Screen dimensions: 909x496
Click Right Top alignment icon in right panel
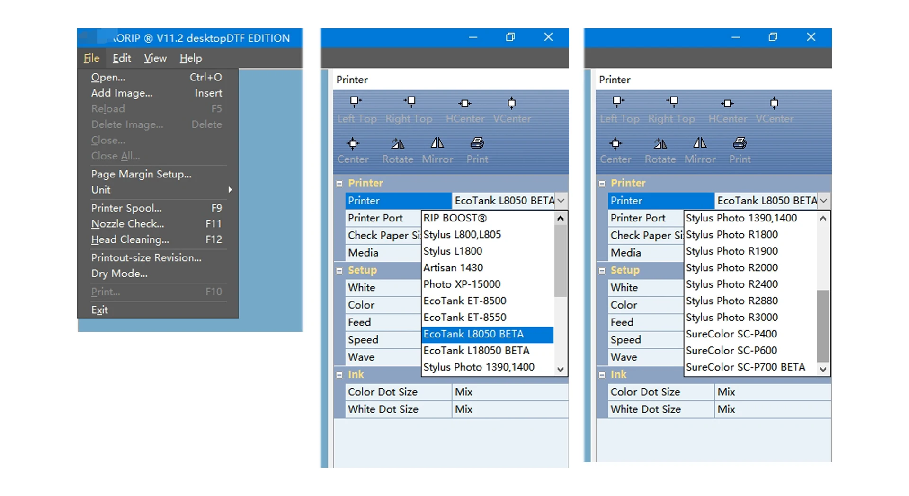point(672,101)
